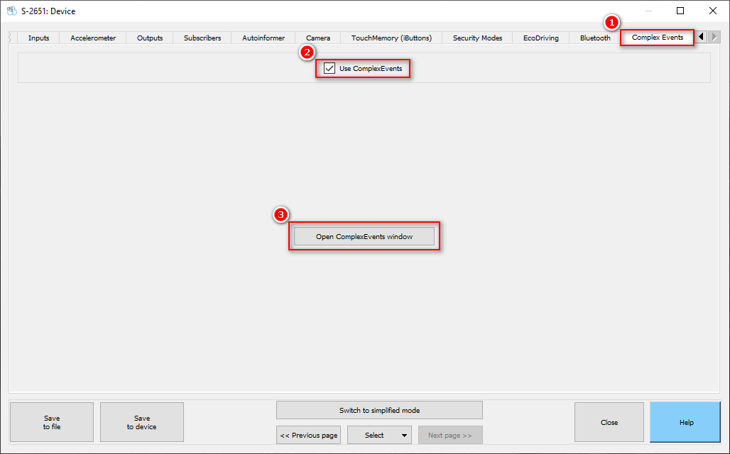Click Save to file button

pos(52,423)
